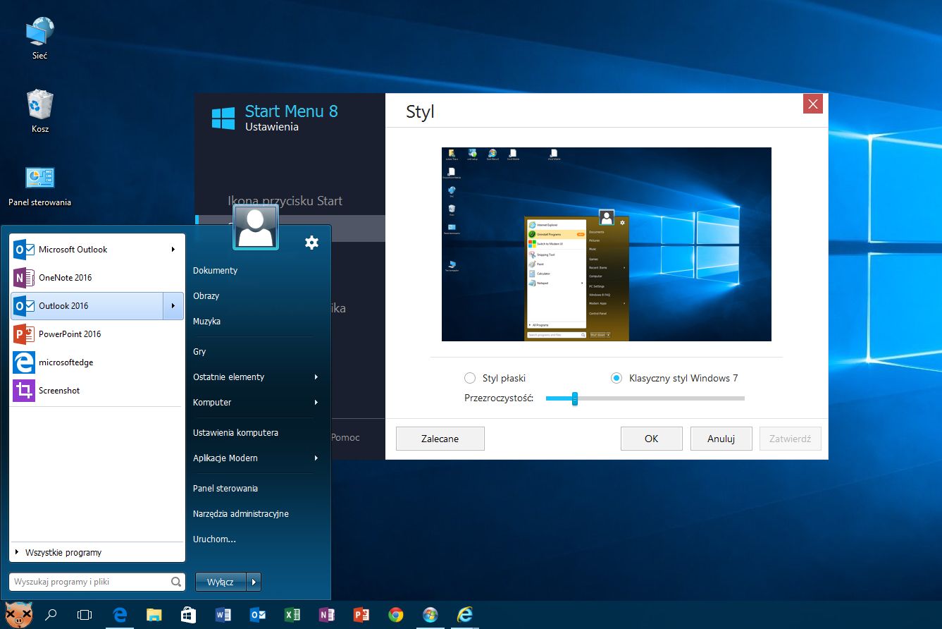The height and width of the screenshot is (629, 942).
Task: Click Przezroczystość transparency slider handle
Action: (x=575, y=398)
